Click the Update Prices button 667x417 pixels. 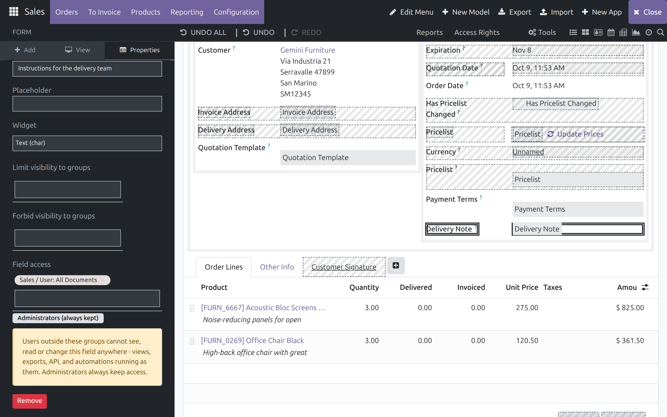(x=575, y=134)
